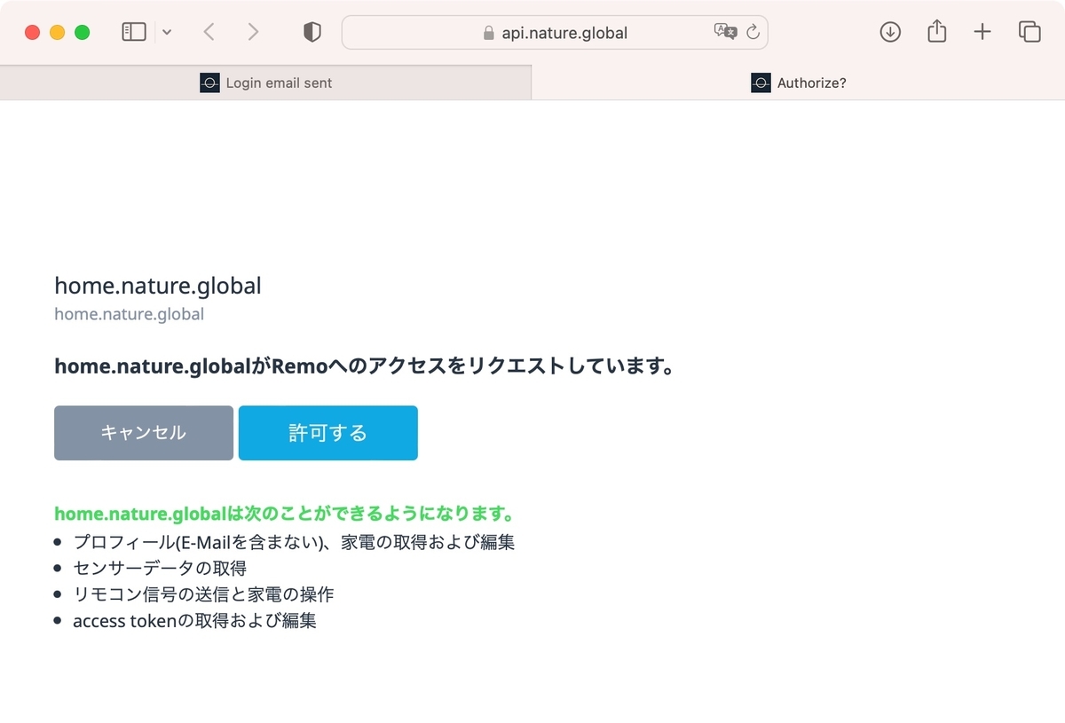Select the Authorize? tab

(798, 83)
